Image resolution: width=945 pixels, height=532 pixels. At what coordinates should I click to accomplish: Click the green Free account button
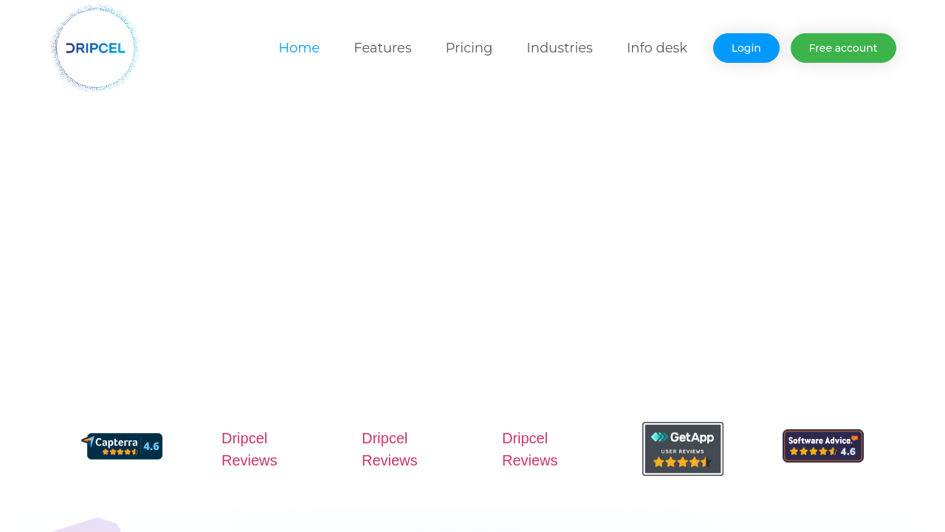(x=843, y=48)
